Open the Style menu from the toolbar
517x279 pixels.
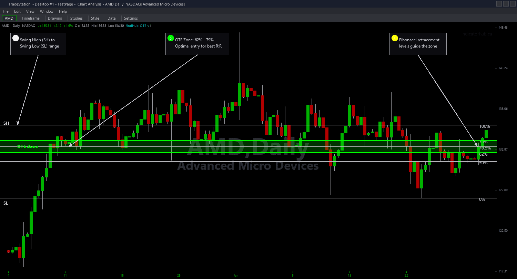pyautogui.click(x=95, y=18)
